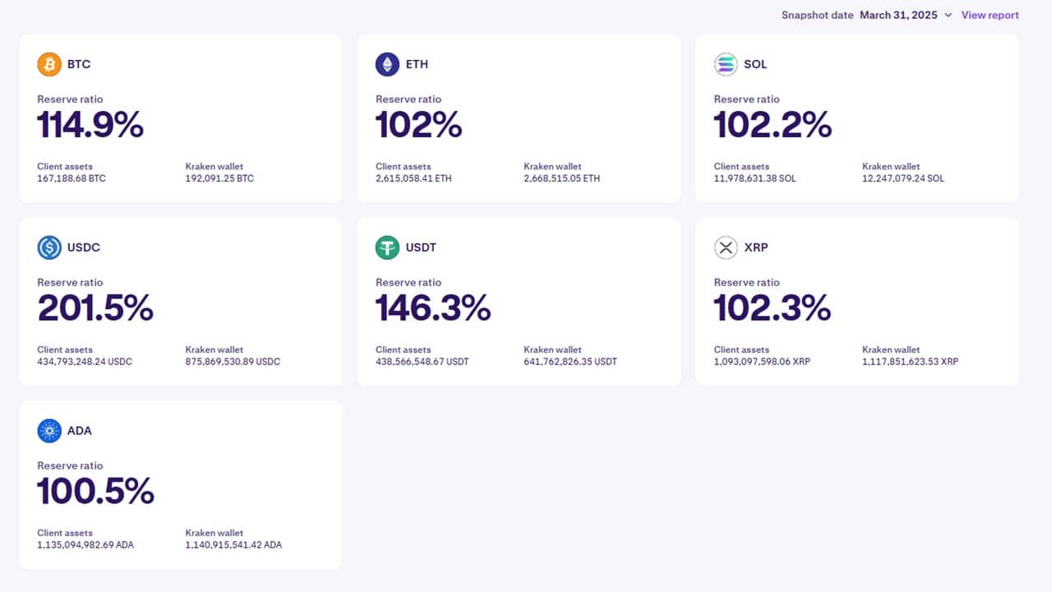Click Kraken wallet value 641,762,826.35 USDT
The width and height of the screenshot is (1052, 592).
[x=570, y=362]
